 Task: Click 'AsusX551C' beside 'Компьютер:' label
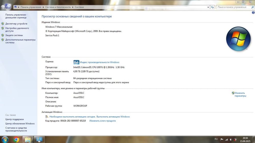(79, 93)
